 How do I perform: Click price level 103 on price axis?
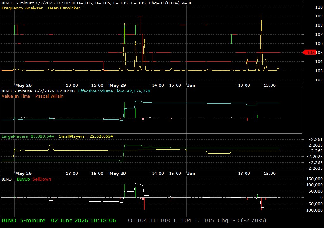tap(319, 71)
